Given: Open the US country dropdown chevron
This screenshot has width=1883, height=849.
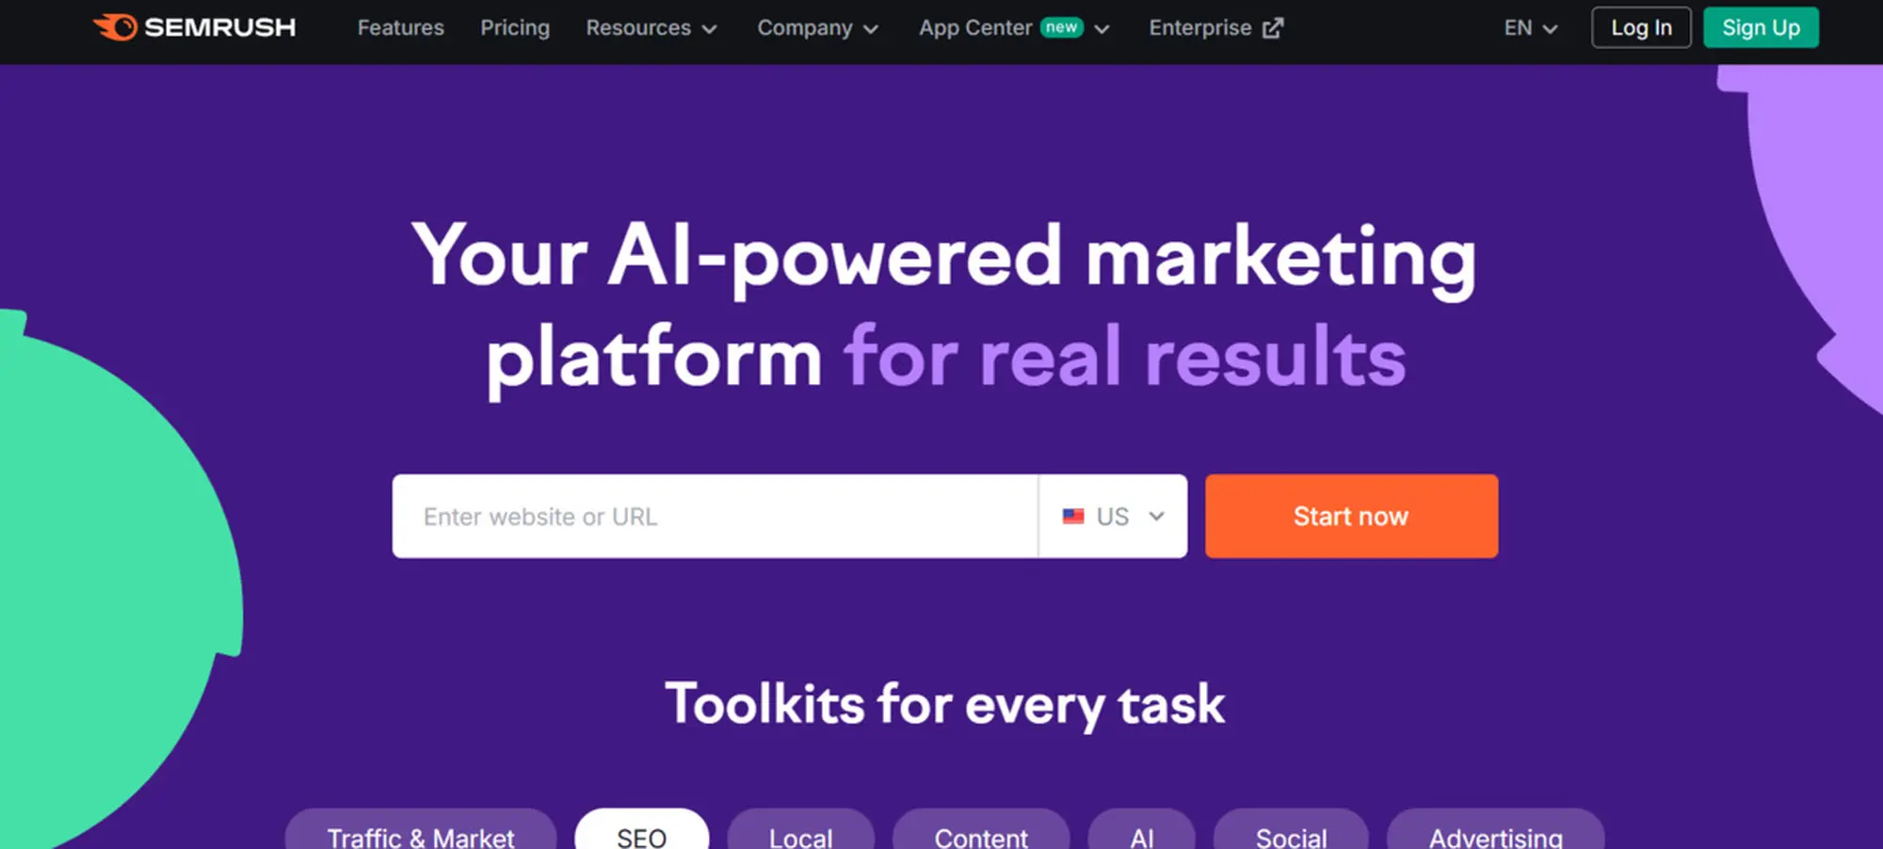Looking at the screenshot, I should pos(1157,516).
